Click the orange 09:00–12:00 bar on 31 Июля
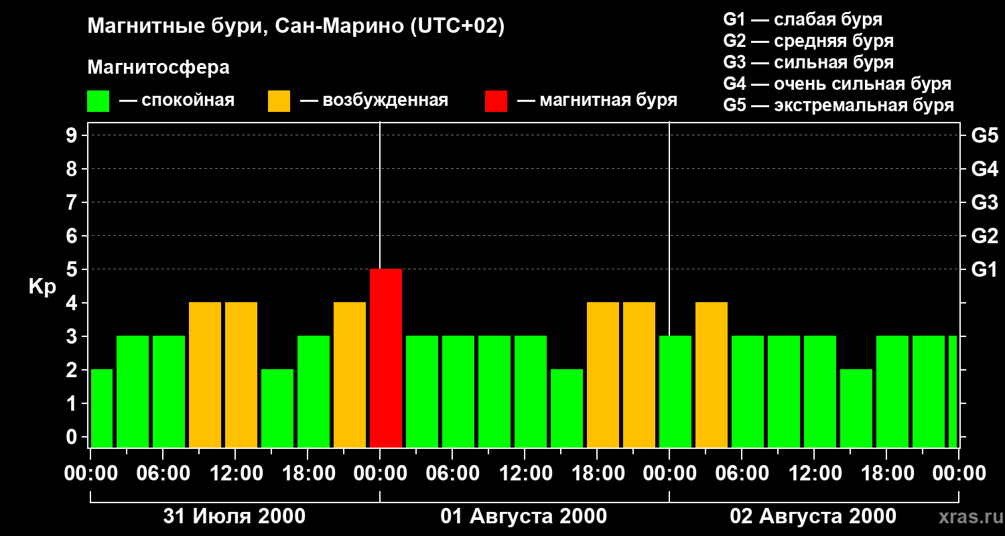The width and height of the screenshot is (1005, 536). tap(205, 375)
